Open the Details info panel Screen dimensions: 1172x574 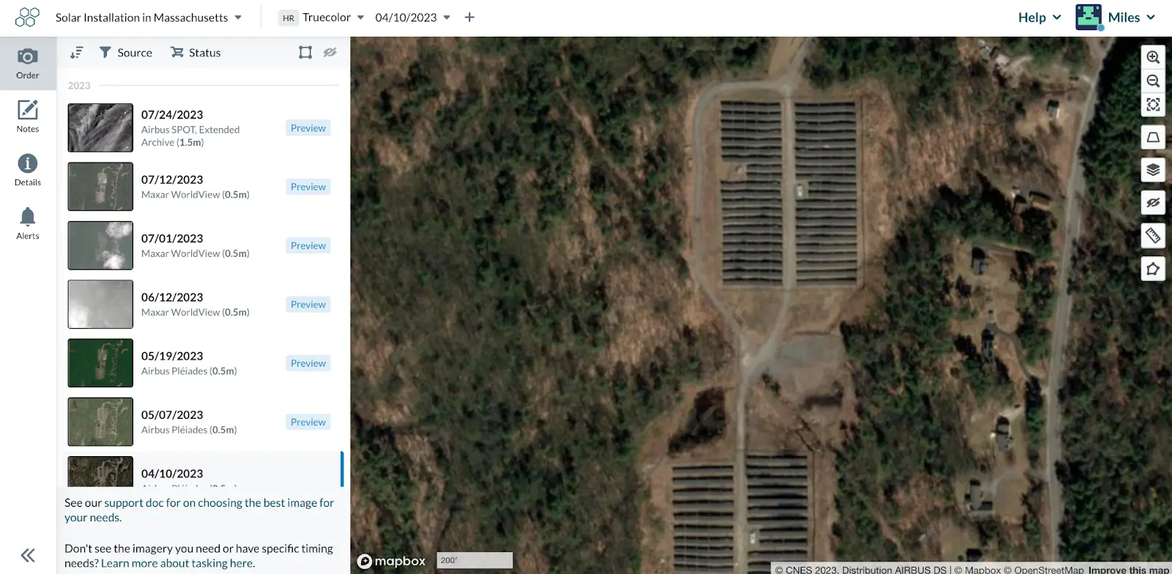pos(28,171)
